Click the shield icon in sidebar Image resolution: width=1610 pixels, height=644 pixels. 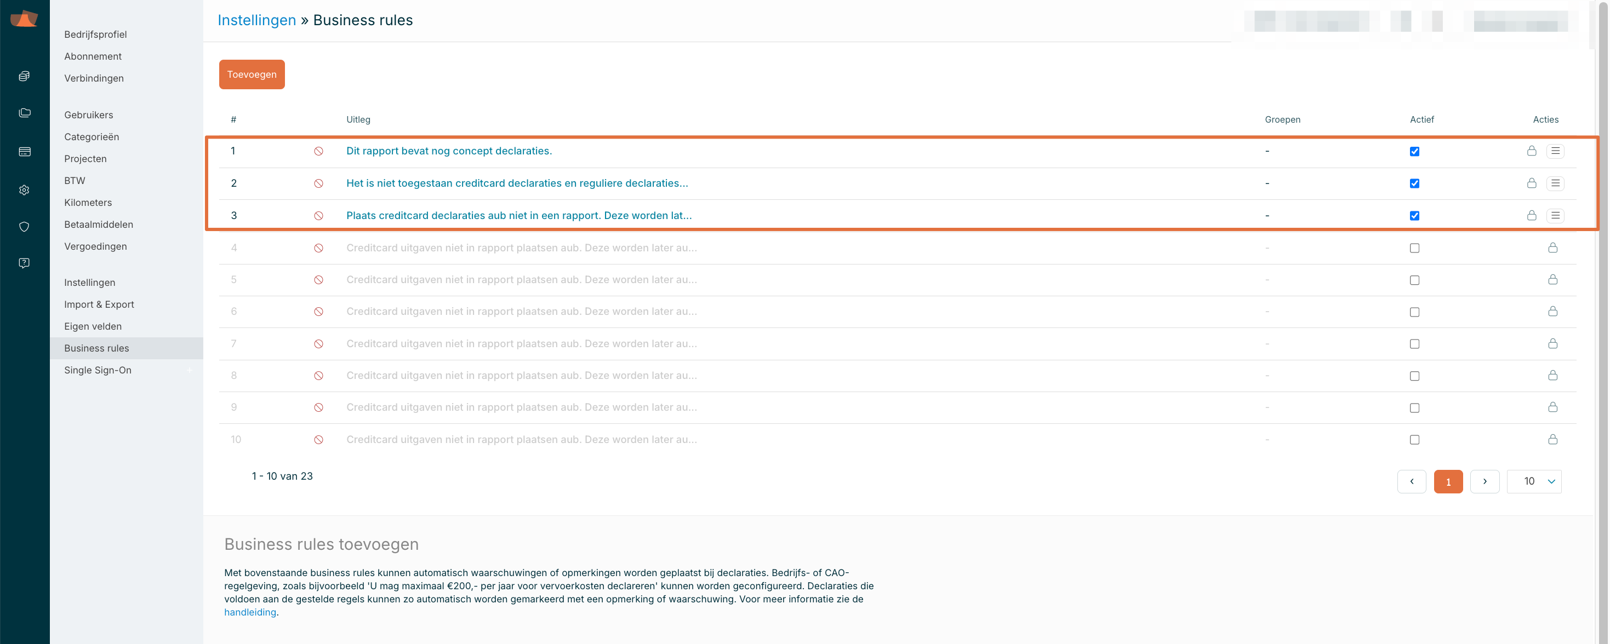click(24, 227)
